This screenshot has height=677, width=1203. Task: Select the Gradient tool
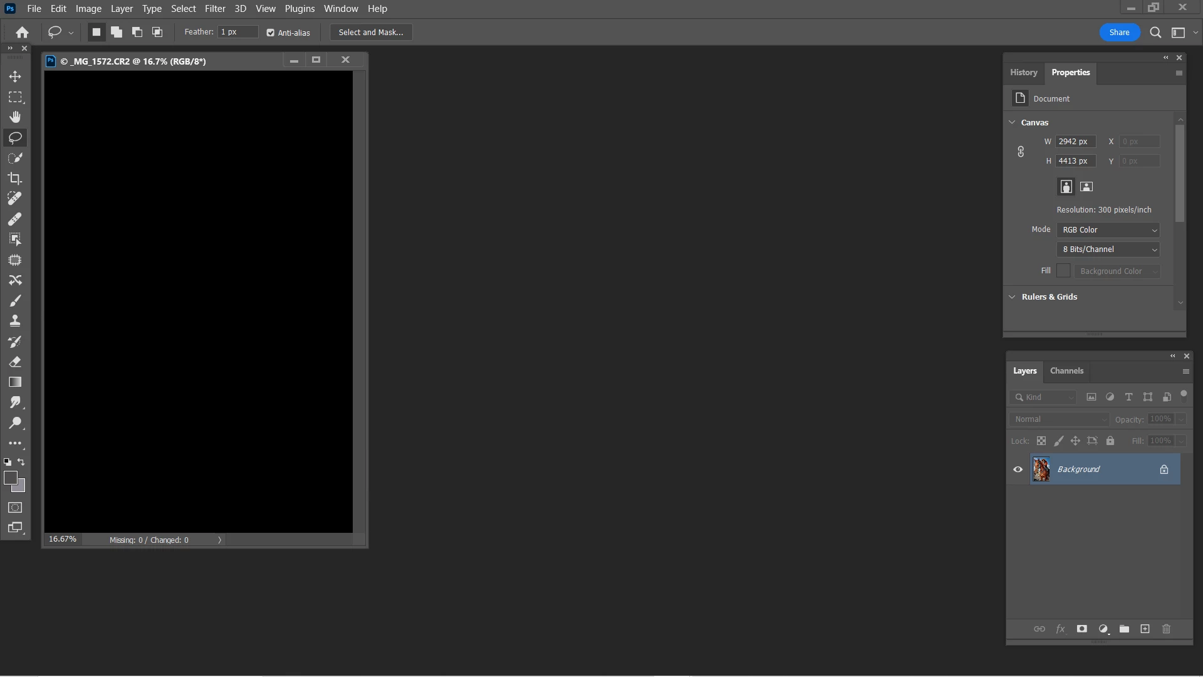15,382
